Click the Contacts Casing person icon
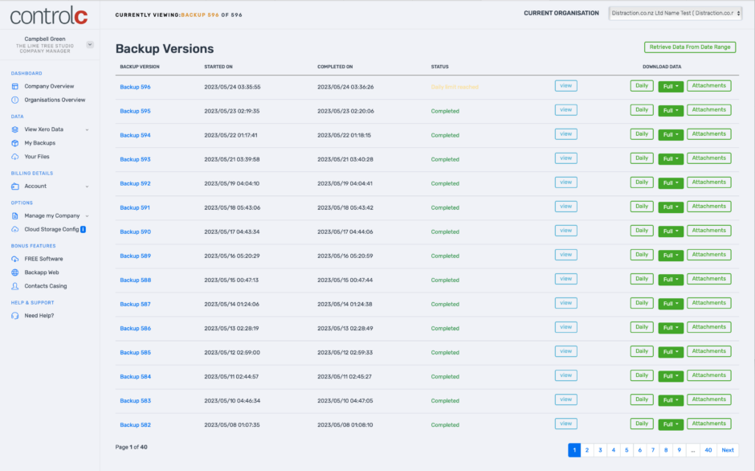Viewport: 755px width, 471px height. [15, 286]
